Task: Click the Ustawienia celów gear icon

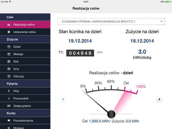Action: [9, 32]
